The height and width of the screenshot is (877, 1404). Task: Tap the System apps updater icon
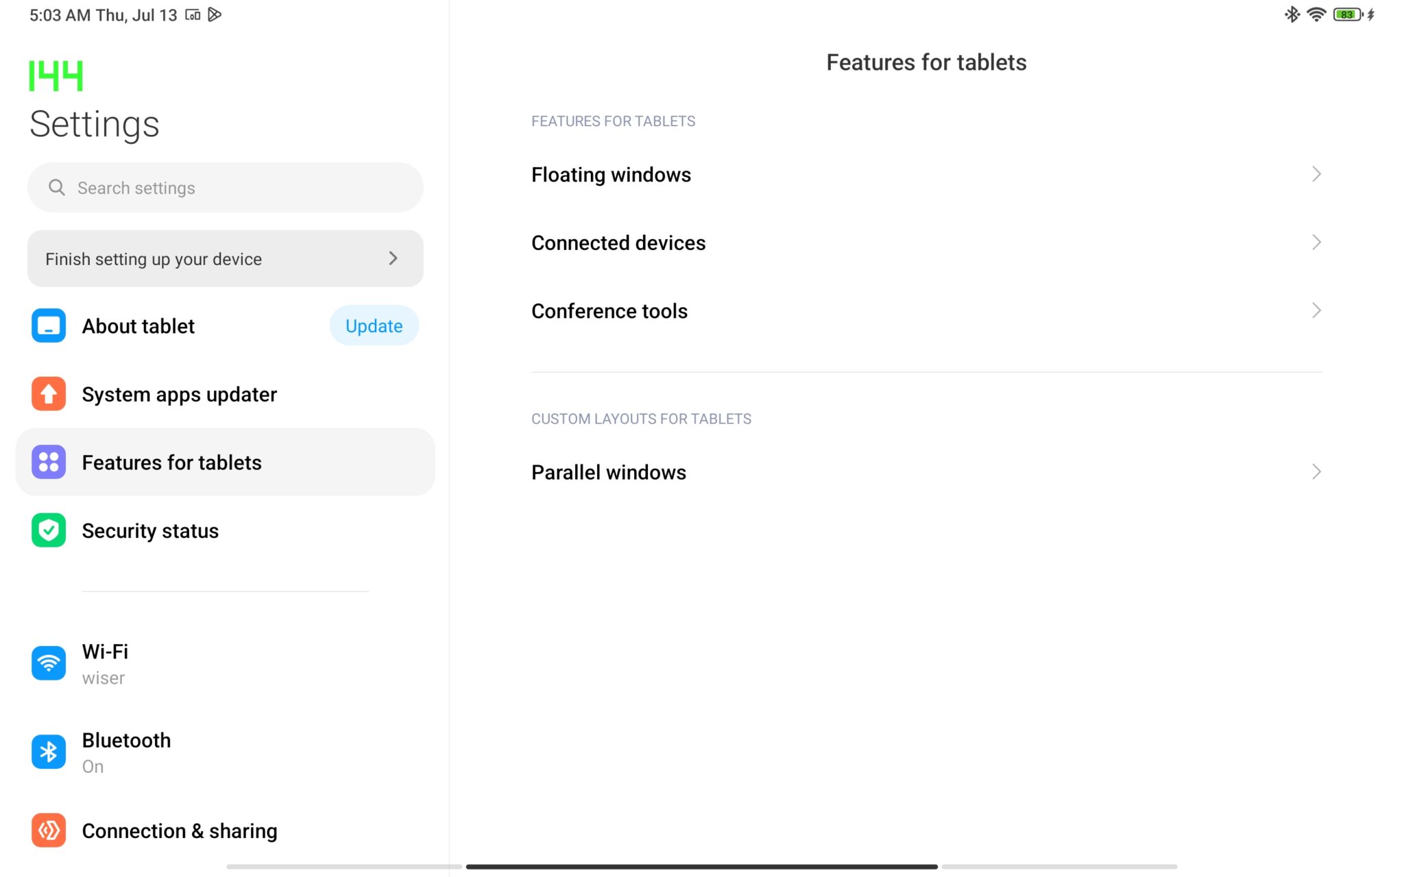49,394
